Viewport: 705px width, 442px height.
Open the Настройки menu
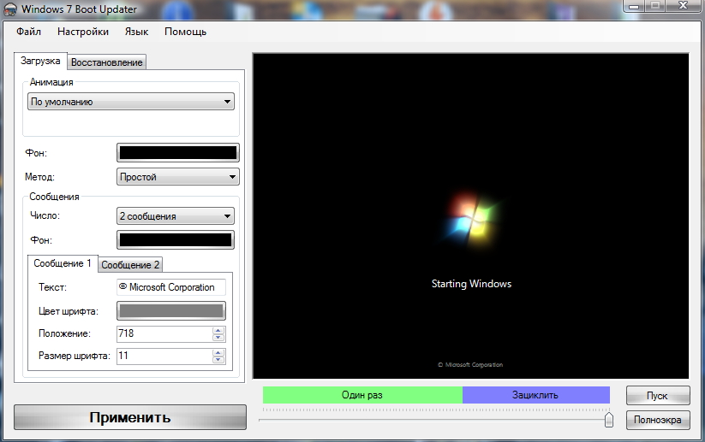pos(83,32)
